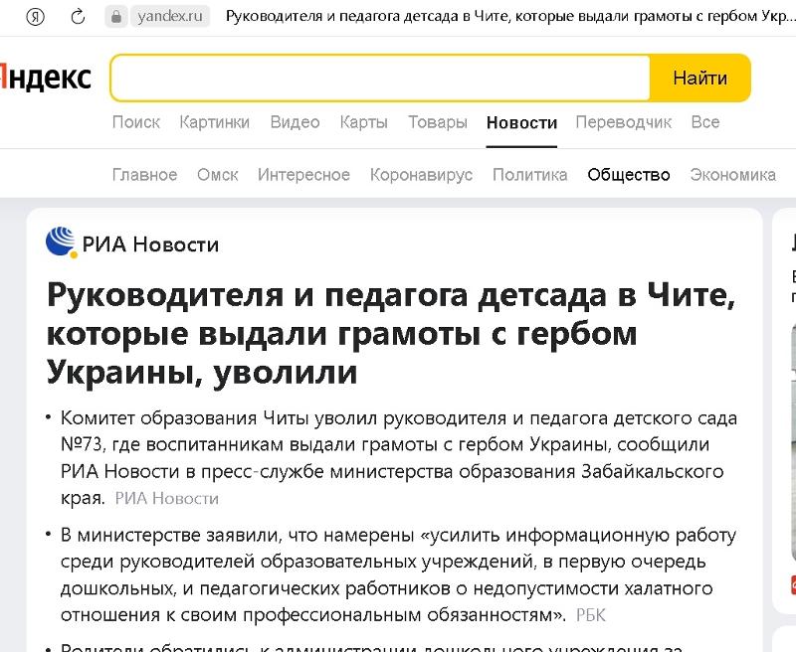The image size is (796, 652).
Task: Open headline about Chita kindergarten dismissal
Action: tap(391, 334)
